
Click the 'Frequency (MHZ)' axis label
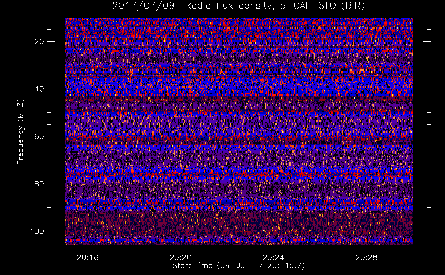click(21, 132)
